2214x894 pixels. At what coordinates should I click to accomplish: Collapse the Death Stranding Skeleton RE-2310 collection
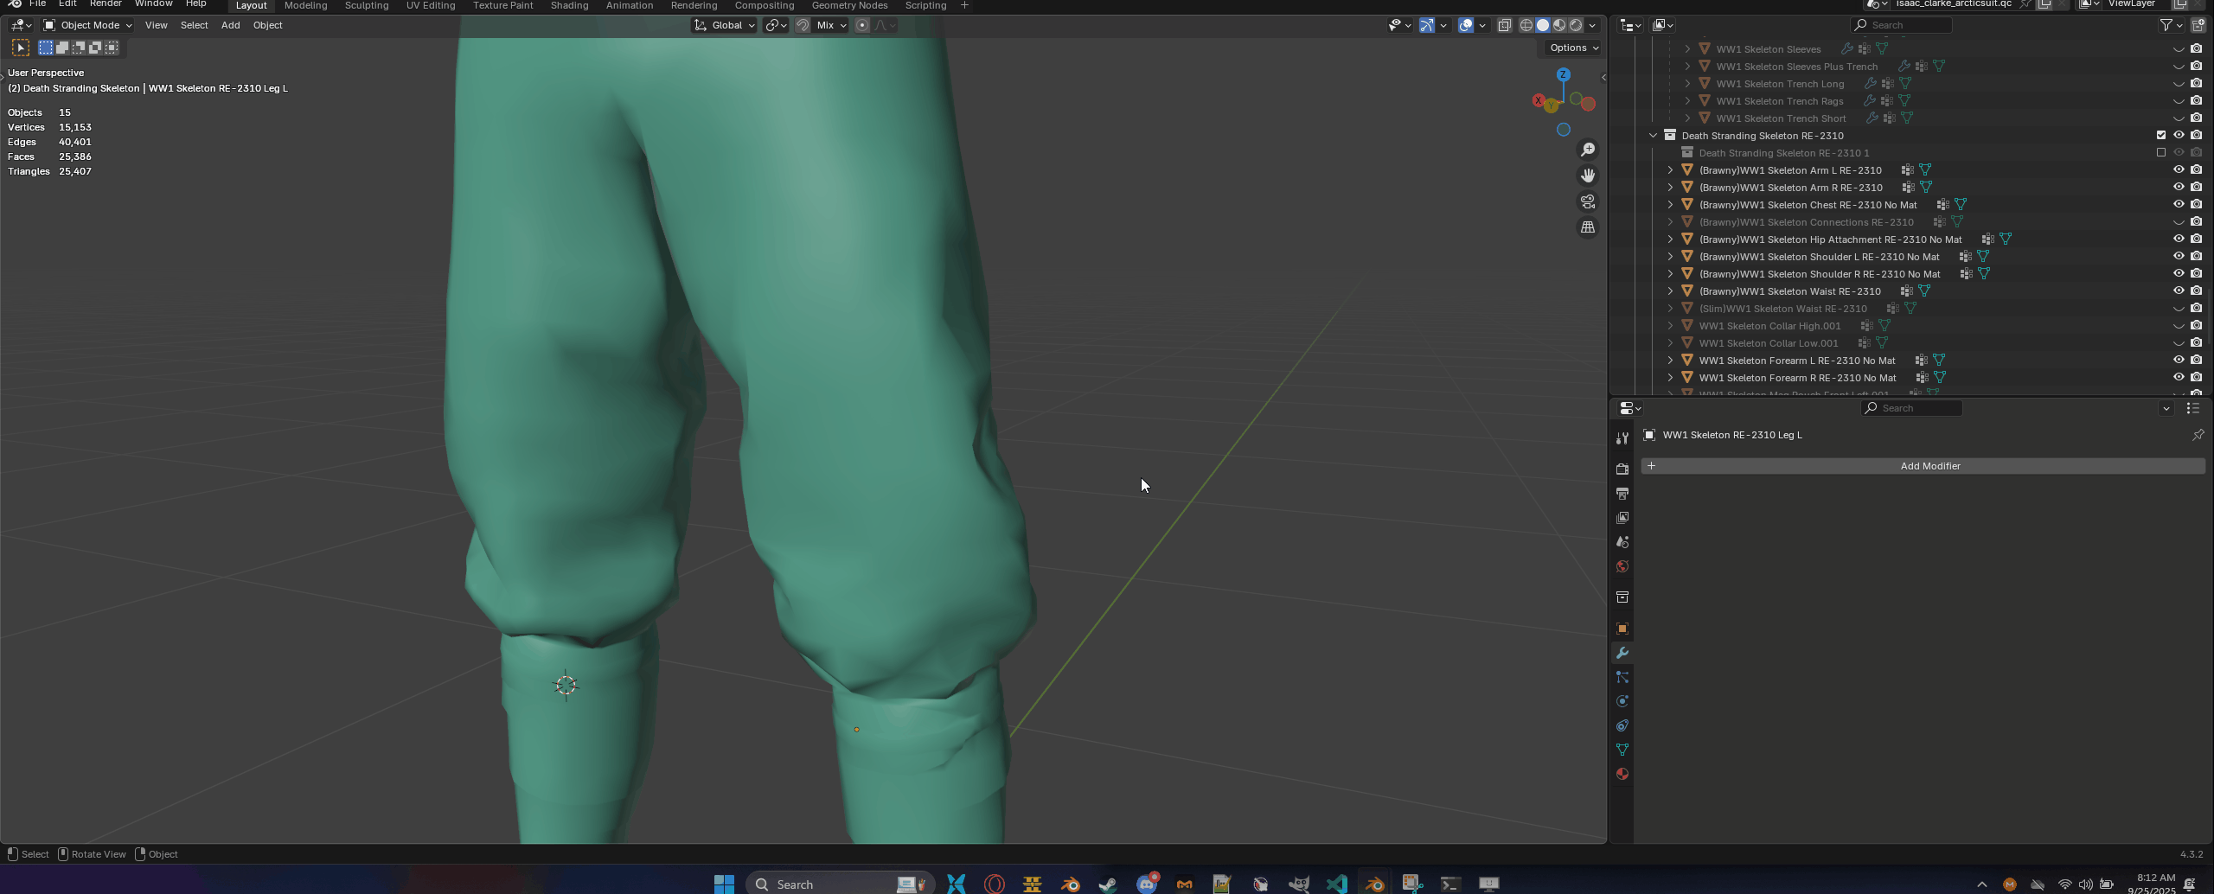pyautogui.click(x=1653, y=136)
